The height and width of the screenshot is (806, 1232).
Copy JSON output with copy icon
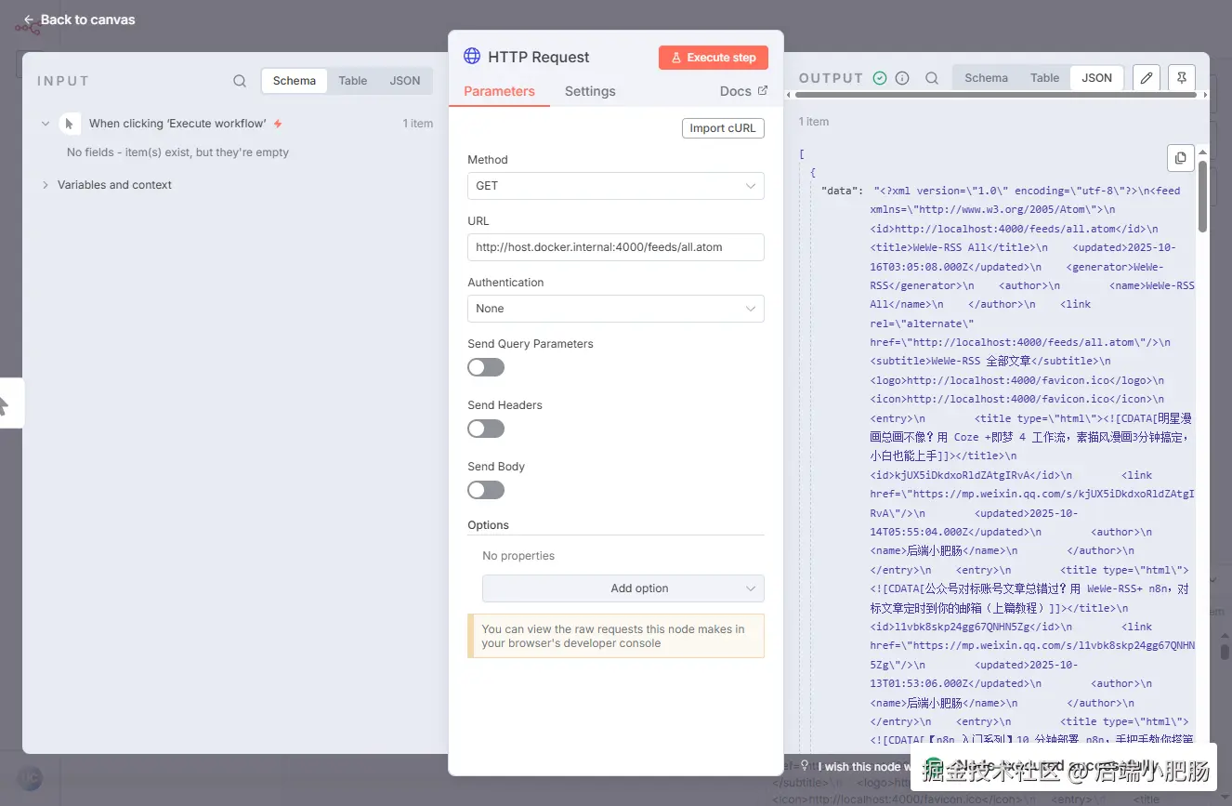pyautogui.click(x=1180, y=158)
